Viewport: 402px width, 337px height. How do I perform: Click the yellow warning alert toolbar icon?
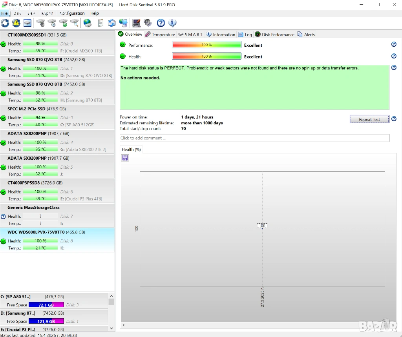pos(16,23)
